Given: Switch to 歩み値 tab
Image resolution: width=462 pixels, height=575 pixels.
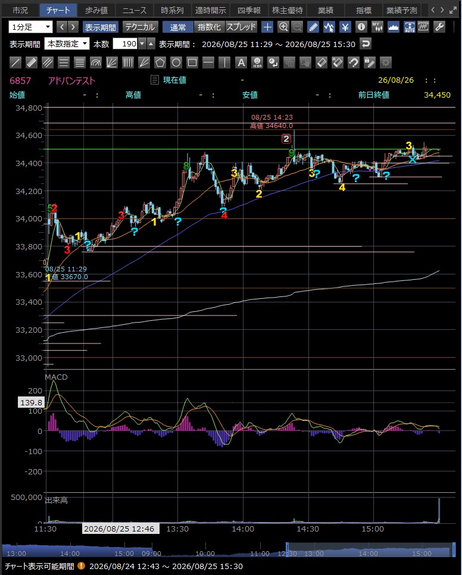Looking at the screenshot, I should tap(96, 10).
